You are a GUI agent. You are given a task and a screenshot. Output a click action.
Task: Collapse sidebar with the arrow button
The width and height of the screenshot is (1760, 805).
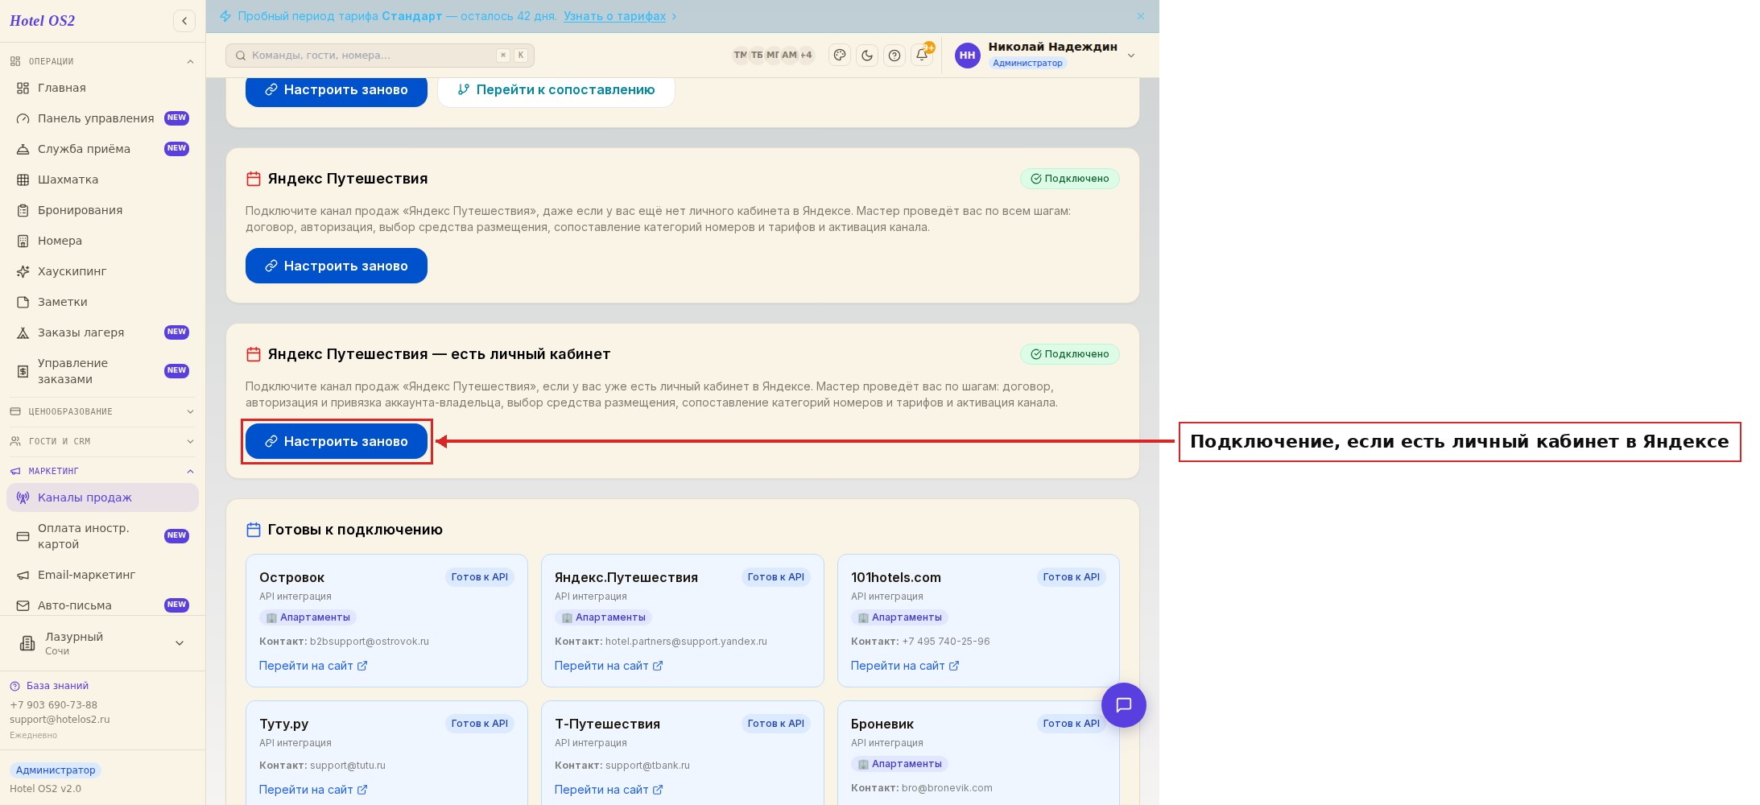coord(184,21)
